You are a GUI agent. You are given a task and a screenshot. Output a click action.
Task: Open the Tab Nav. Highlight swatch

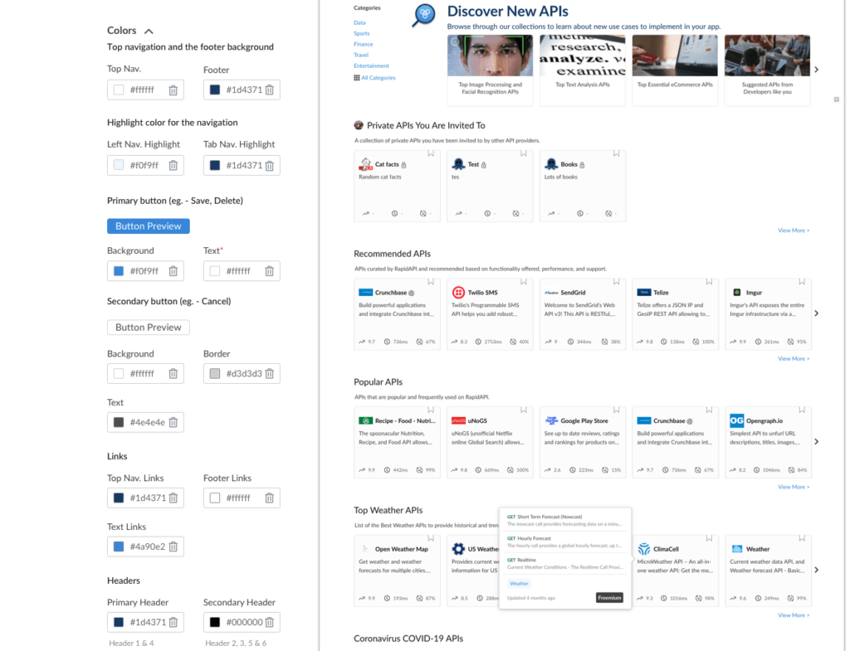click(215, 166)
